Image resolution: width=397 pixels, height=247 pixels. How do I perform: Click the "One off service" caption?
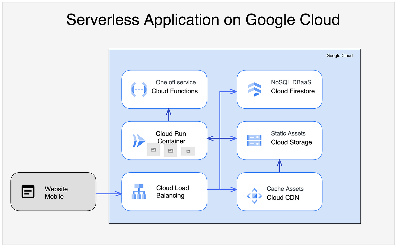coord(176,82)
